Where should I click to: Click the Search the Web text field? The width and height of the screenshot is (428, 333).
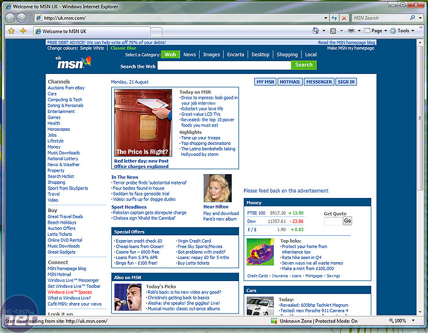[x=224, y=65]
